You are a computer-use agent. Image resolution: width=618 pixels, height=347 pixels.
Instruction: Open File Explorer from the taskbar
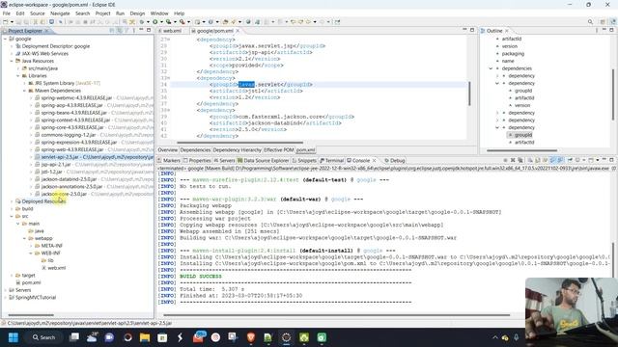(x=145, y=337)
